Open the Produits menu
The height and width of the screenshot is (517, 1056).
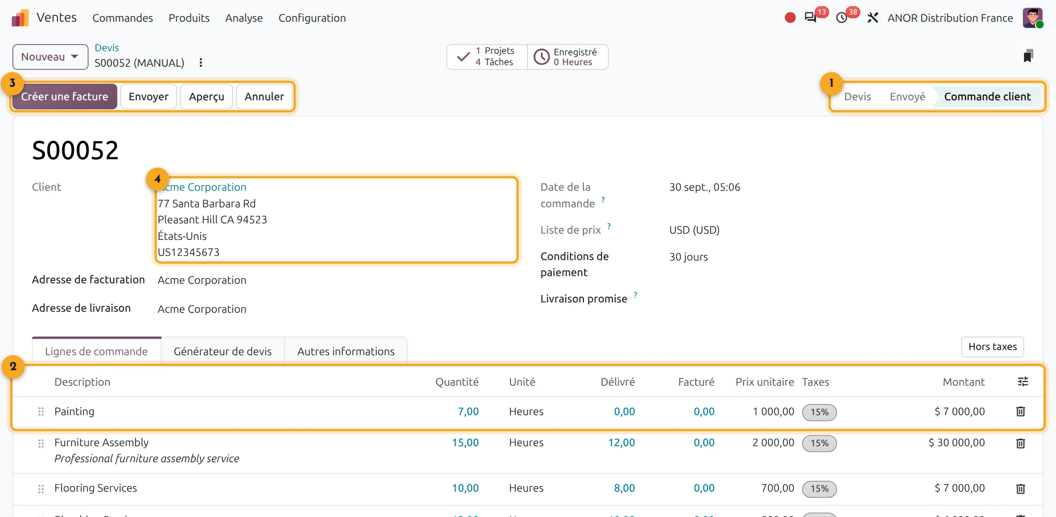coord(189,18)
